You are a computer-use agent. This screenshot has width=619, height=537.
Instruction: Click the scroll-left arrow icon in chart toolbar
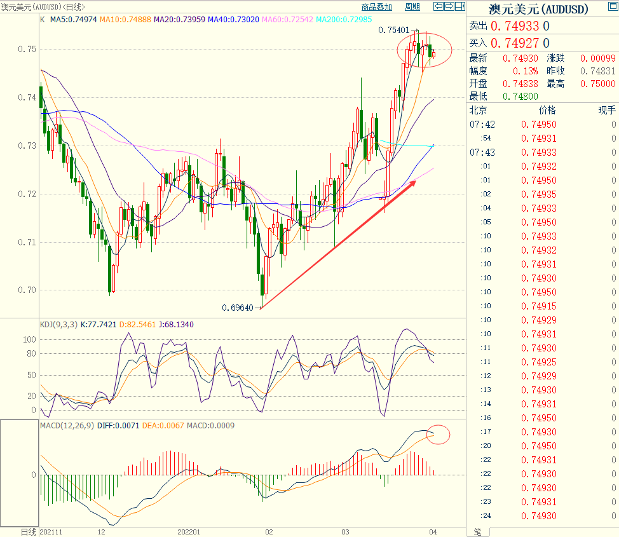click(x=438, y=7)
